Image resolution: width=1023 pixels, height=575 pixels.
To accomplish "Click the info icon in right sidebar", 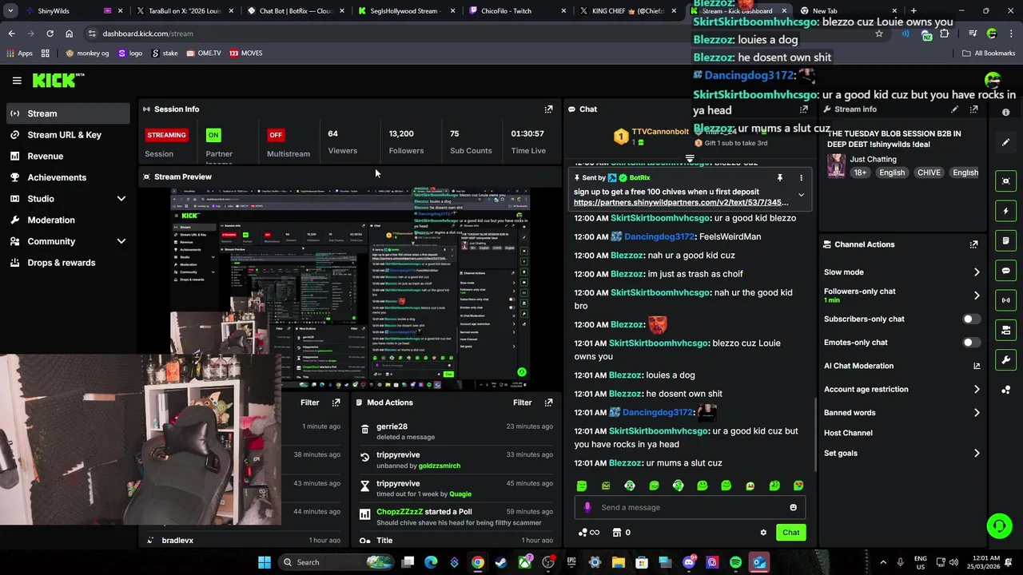I will point(1006,113).
